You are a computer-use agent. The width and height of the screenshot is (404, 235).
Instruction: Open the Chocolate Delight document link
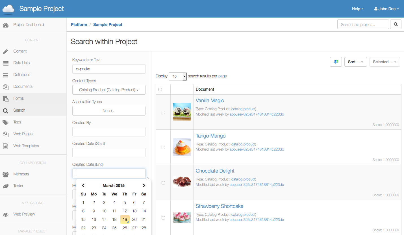click(215, 171)
